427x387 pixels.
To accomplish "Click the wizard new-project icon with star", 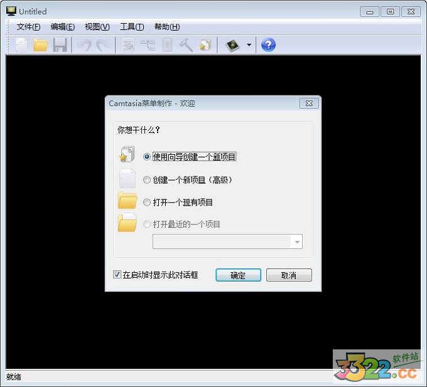I will coord(127,154).
